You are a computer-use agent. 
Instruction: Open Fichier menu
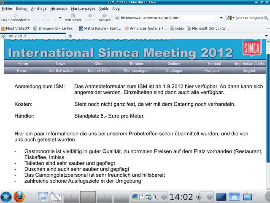[7, 8]
